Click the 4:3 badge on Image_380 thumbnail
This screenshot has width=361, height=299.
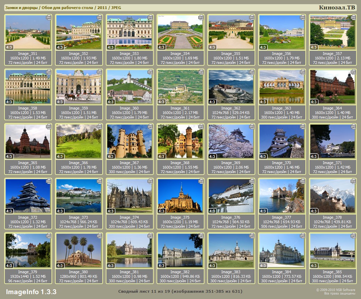coord(60,266)
